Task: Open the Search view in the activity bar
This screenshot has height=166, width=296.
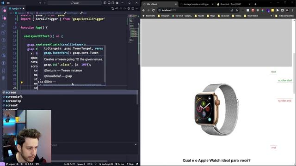Action: (x=4, y=47)
